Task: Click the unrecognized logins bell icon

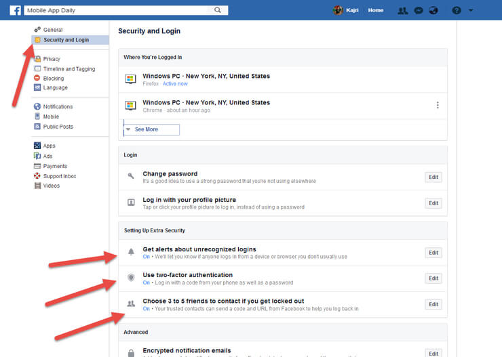Action: pos(131,252)
